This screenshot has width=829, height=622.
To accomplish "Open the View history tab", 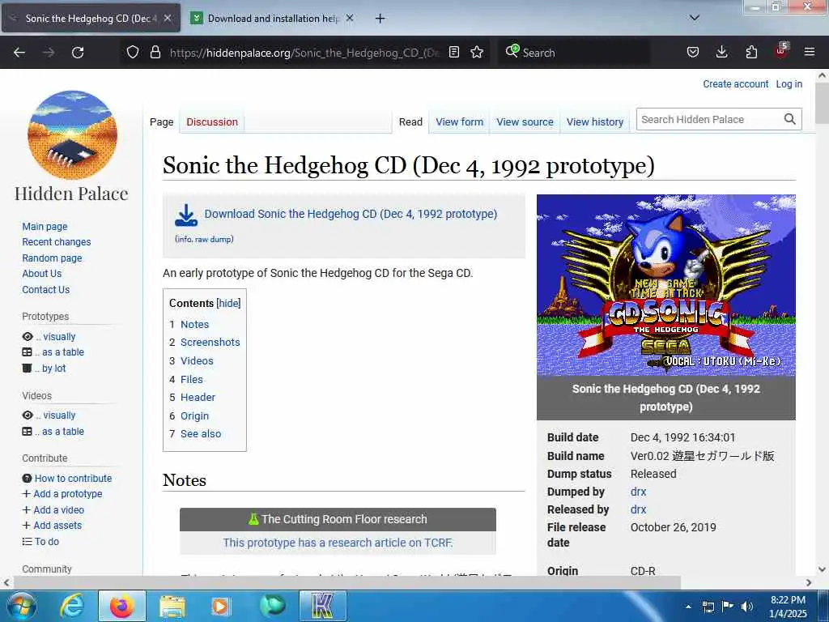I will [x=595, y=122].
